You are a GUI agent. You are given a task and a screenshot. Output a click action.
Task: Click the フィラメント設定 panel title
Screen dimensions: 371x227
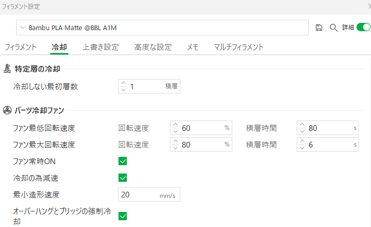[21, 7]
